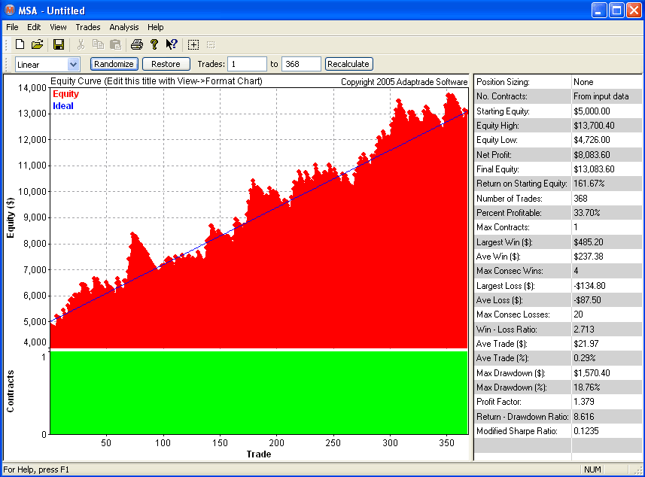The height and width of the screenshot is (477, 645).
Task: Click the New document icon
Action: 20,45
